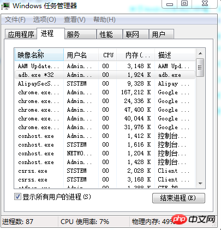Sort by 映像名称 column header

(x=39, y=55)
